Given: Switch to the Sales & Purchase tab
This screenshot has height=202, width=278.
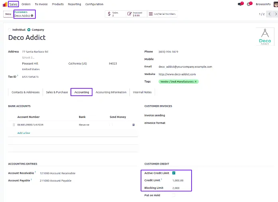Looking at the screenshot, I should point(57,92).
